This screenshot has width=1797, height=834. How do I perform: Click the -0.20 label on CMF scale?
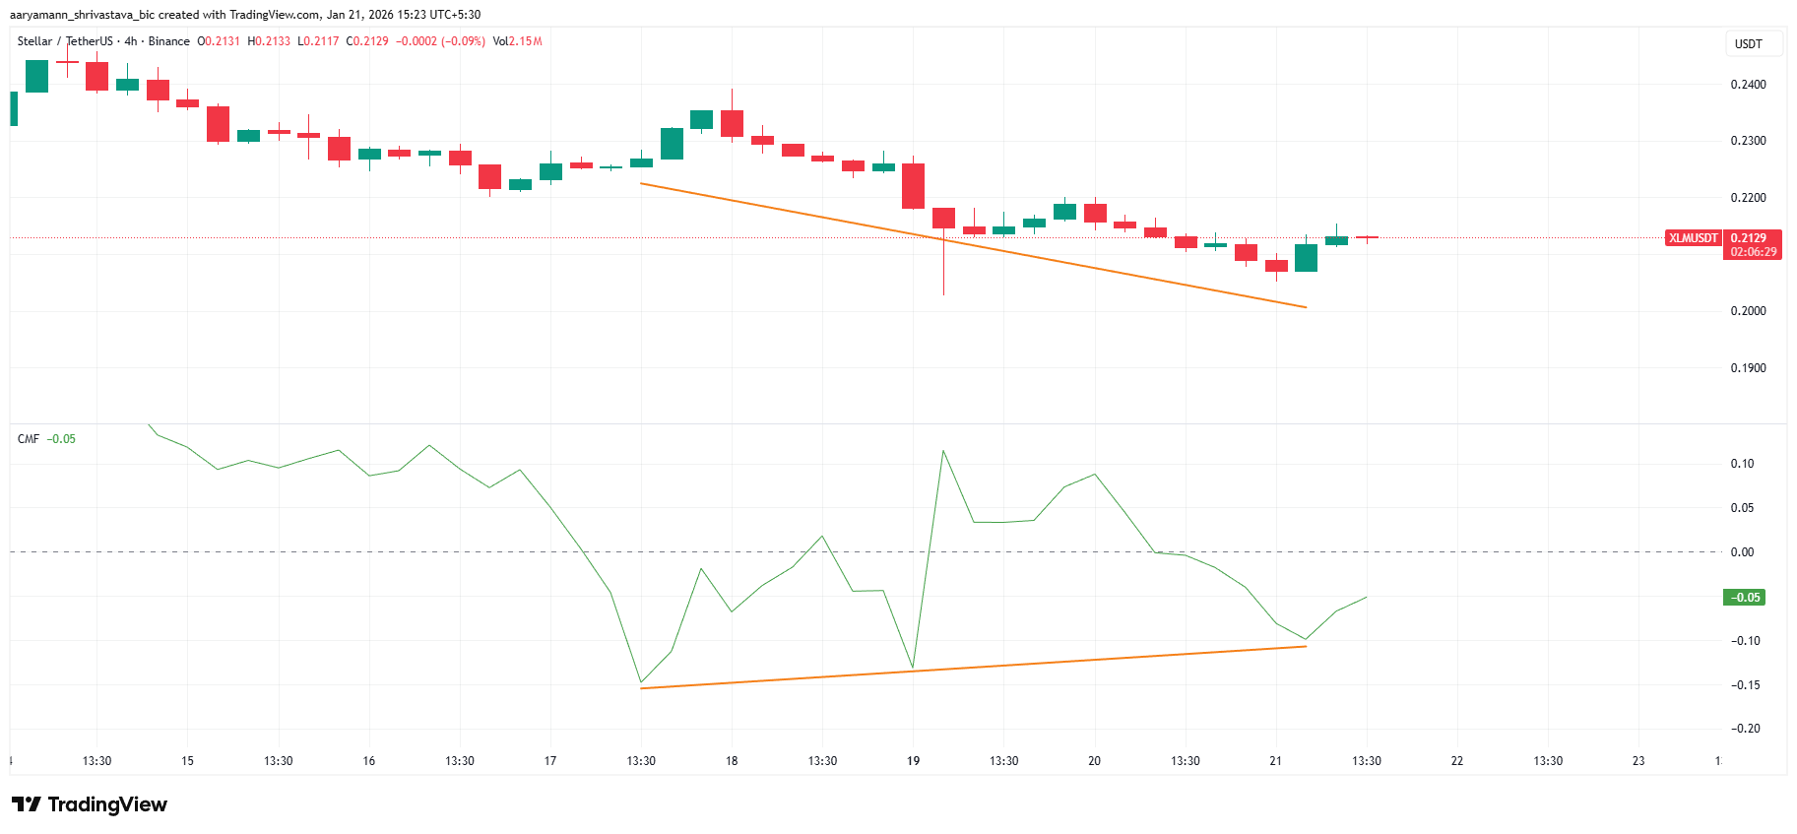(1746, 729)
